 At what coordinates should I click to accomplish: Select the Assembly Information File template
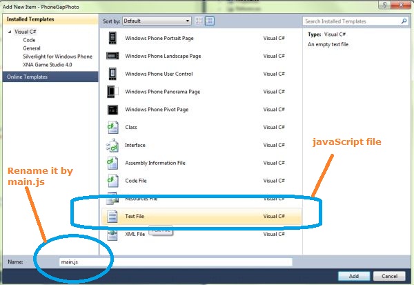pyautogui.click(x=201, y=163)
